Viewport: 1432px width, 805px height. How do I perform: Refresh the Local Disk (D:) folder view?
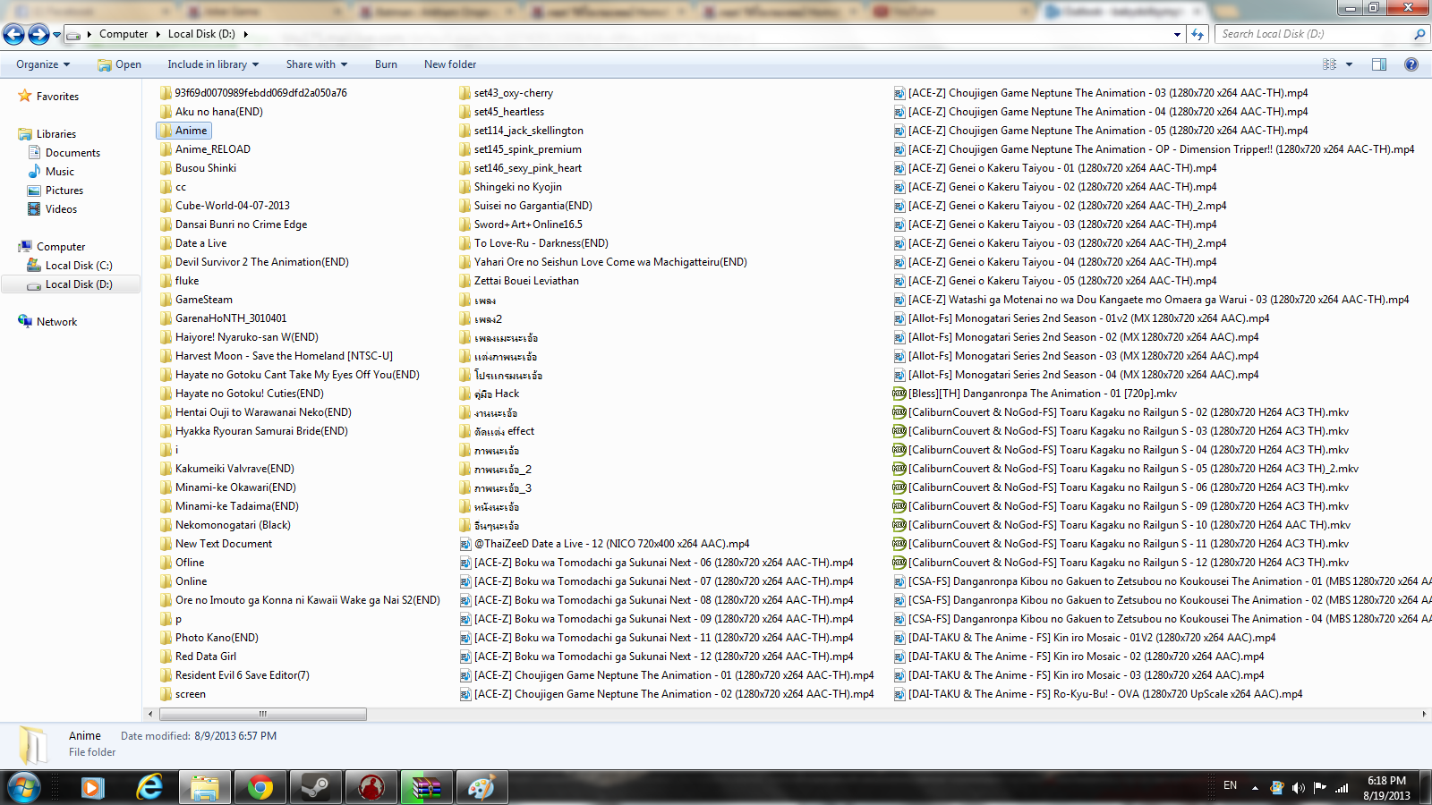1198,34
